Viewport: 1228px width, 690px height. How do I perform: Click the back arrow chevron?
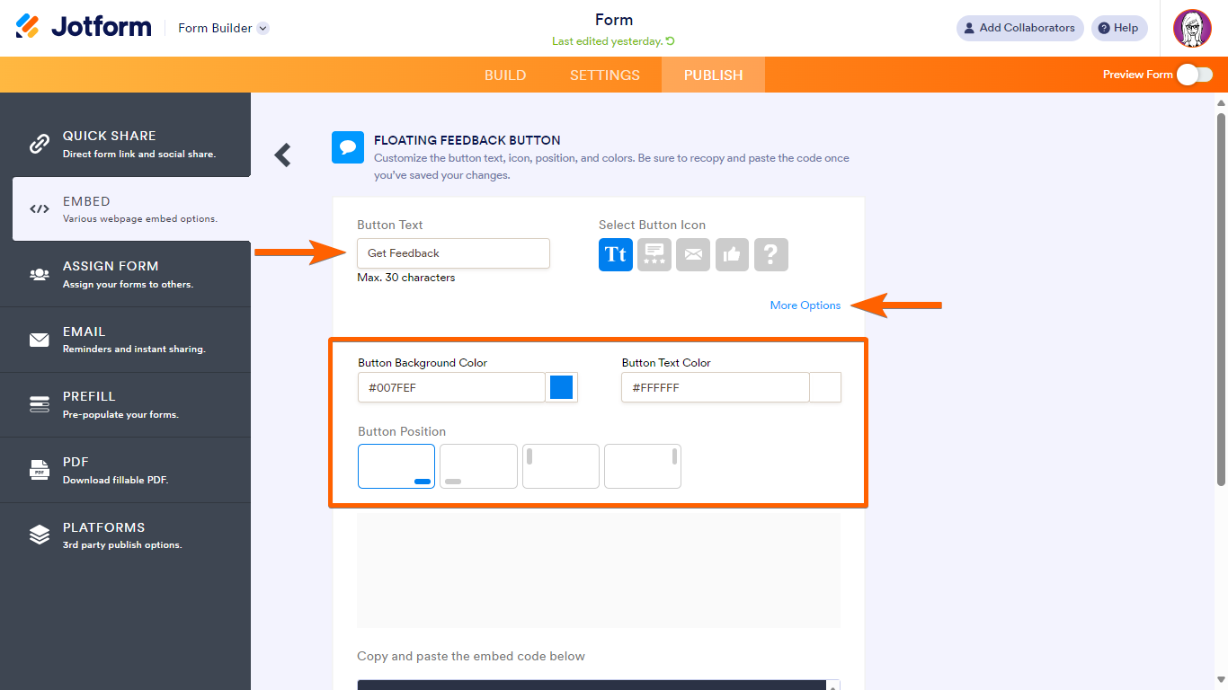283,155
